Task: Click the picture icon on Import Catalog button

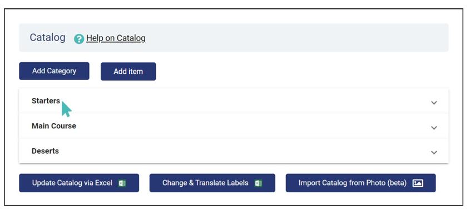Action: tap(418, 183)
